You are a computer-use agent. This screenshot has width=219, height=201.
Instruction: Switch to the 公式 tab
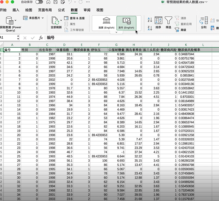tap(61, 10)
